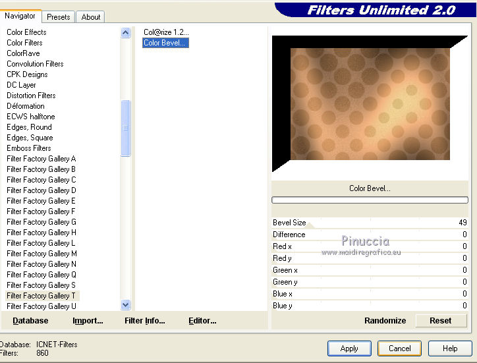Click the Green y slider

tap(370, 282)
